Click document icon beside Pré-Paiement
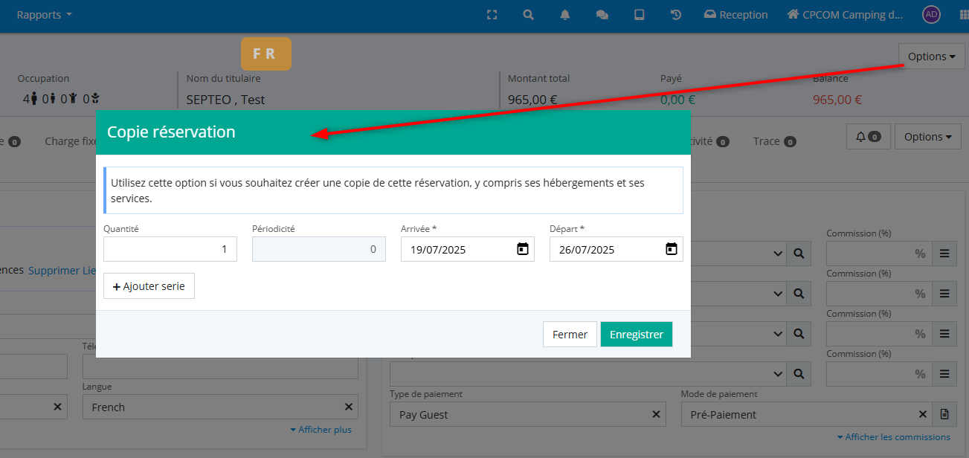Screen dimensions: 969x458 [944, 414]
